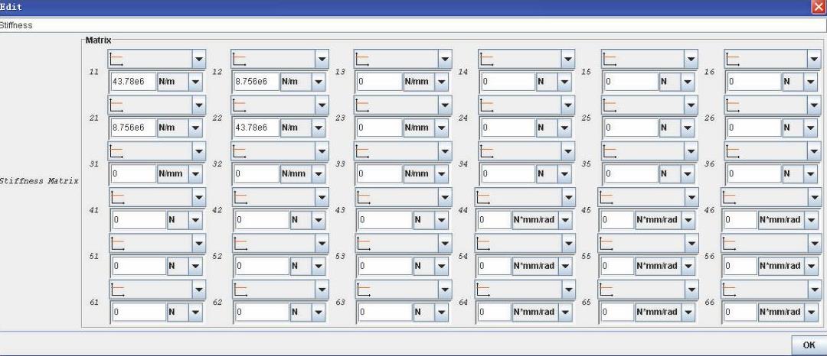The image size is (827, 356).
Task: Click the 43.78e6 value field in cell 22
Action: point(256,128)
